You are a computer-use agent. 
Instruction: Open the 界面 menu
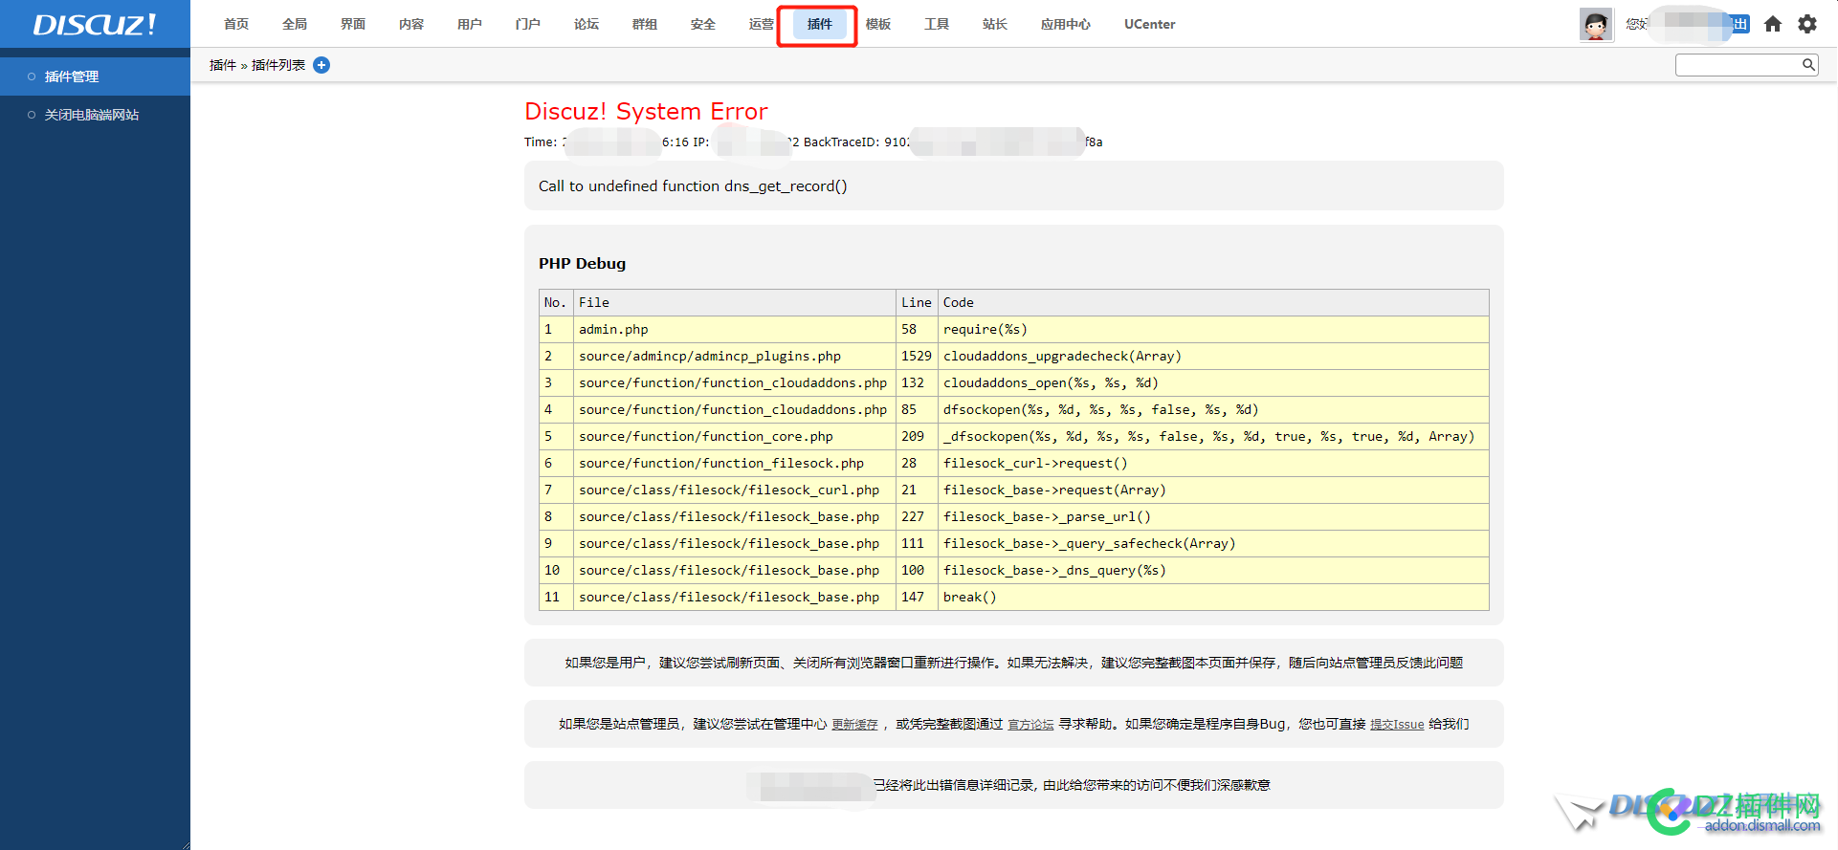coord(353,24)
